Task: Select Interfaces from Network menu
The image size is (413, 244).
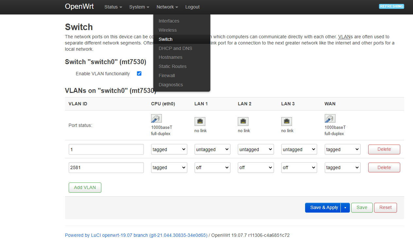Action: [x=182, y=21]
